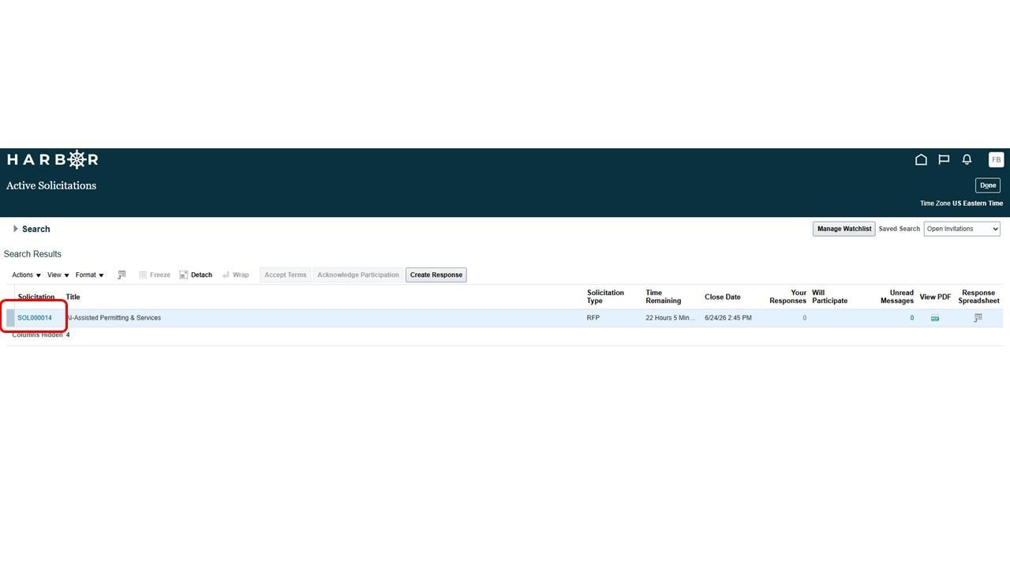This screenshot has height=568, width=1010.
Task: Click RFP type cell
Action: pos(593,318)
